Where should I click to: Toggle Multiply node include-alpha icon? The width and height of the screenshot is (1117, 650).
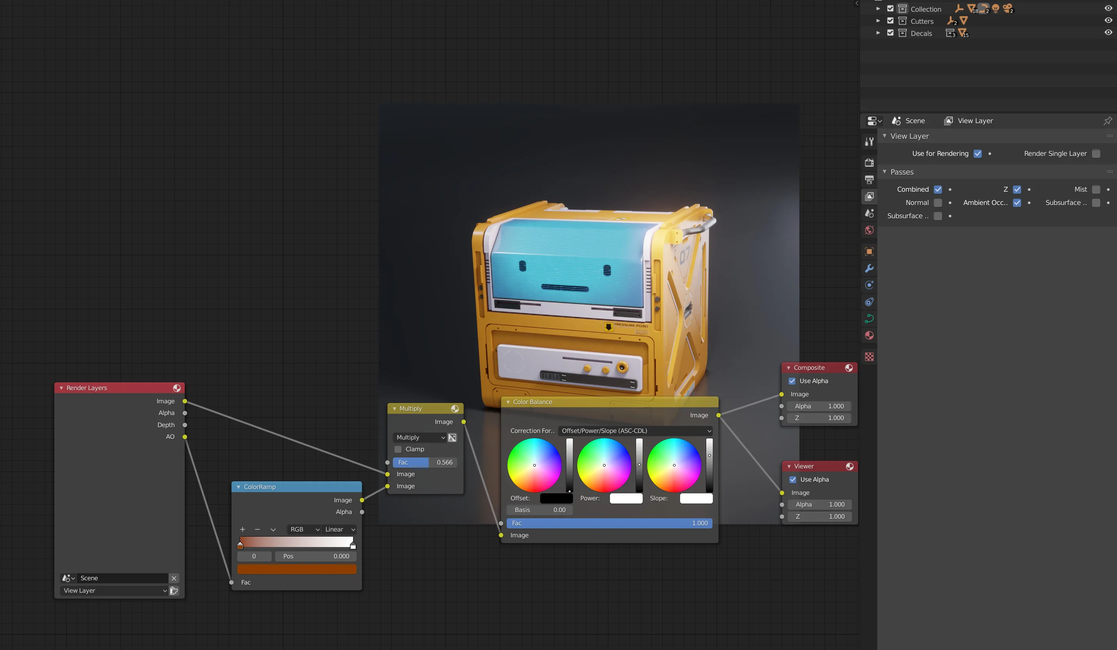click(x=452, y=438)
